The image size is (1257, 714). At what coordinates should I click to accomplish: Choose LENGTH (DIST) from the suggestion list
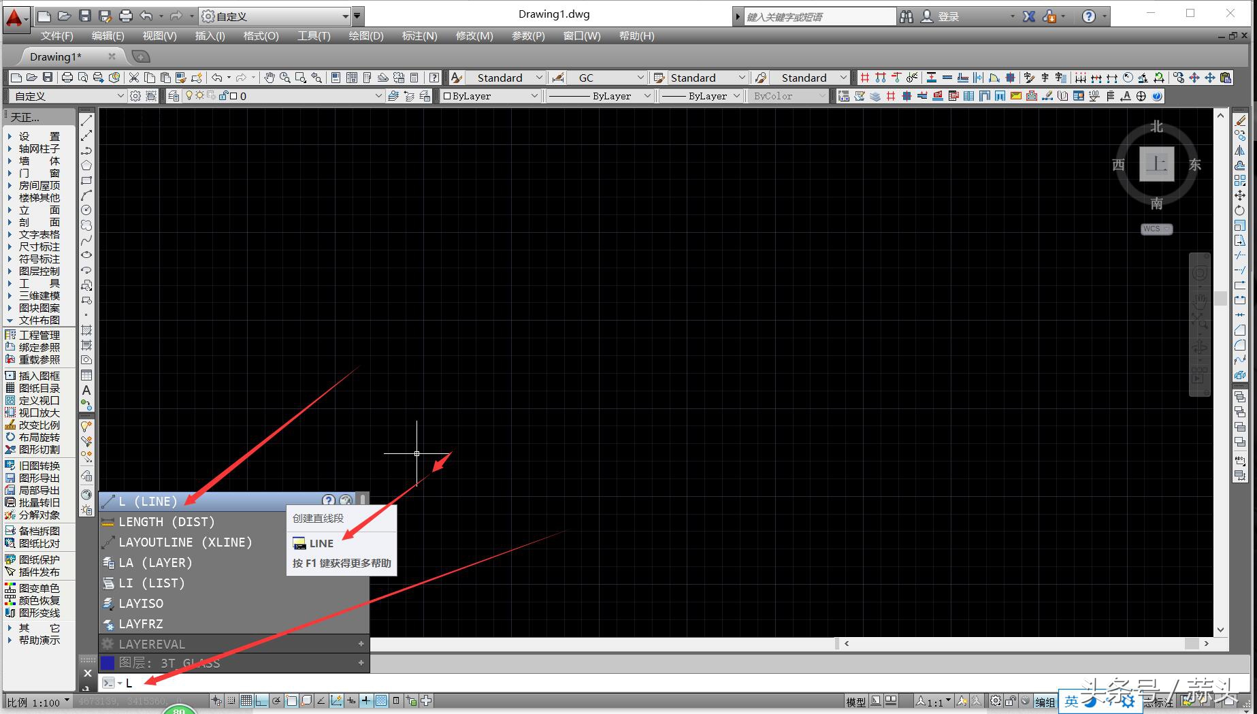click(x=234, y=521)
